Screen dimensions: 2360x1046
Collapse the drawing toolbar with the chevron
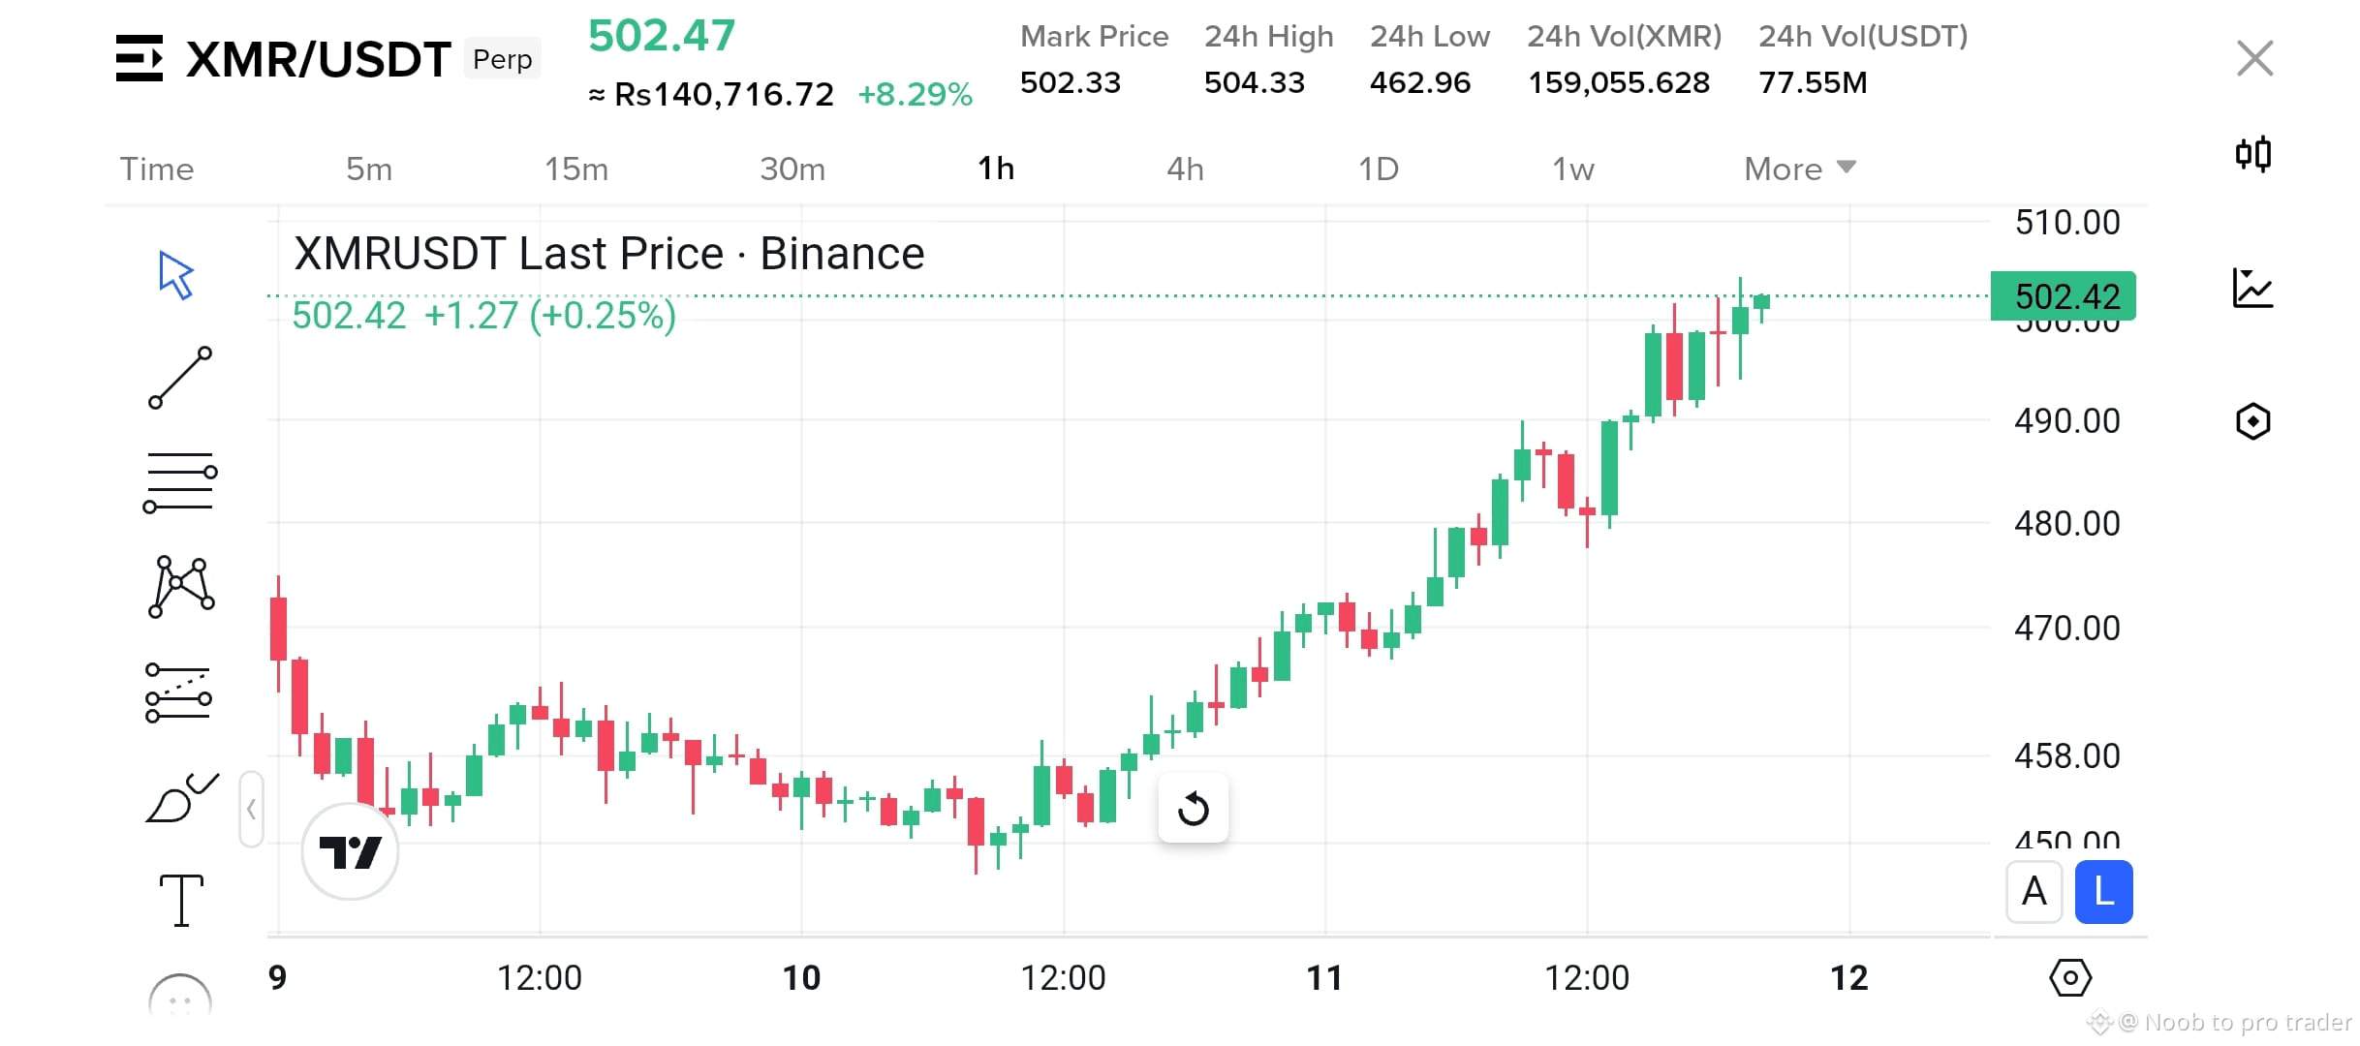251,807
